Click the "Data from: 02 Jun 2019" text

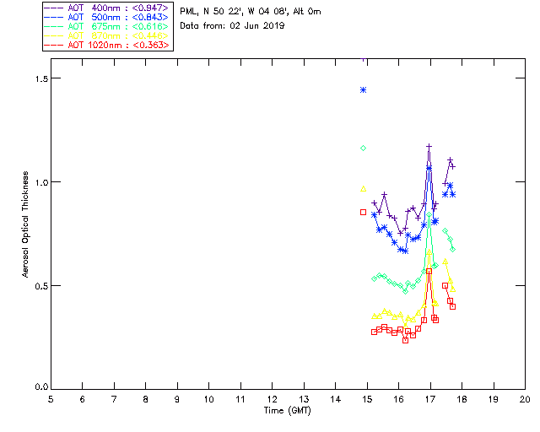[x=232, y=26]
